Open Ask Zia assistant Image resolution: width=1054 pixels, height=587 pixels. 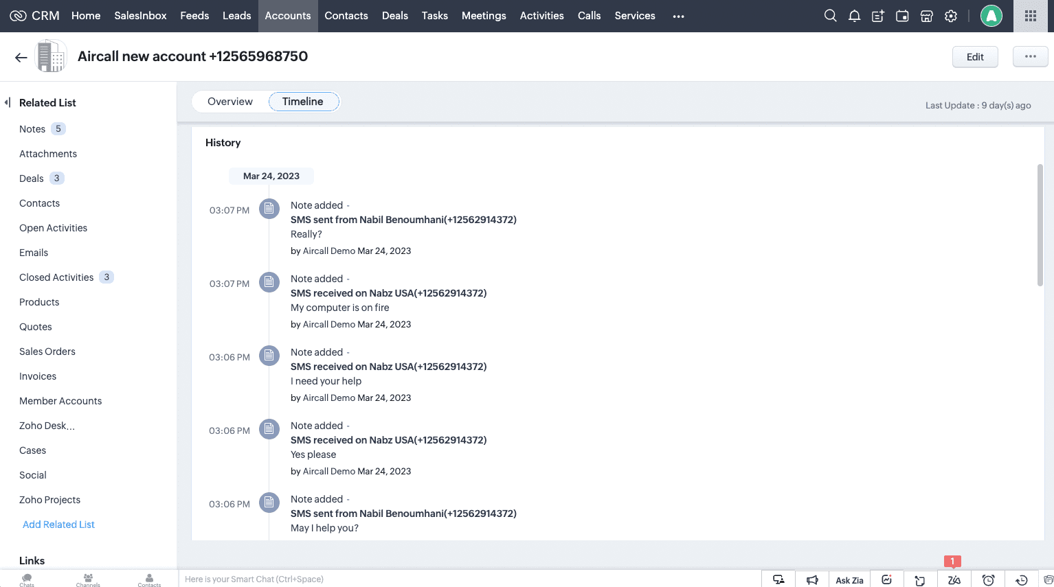pyautogui.click(x=849, y=580)
